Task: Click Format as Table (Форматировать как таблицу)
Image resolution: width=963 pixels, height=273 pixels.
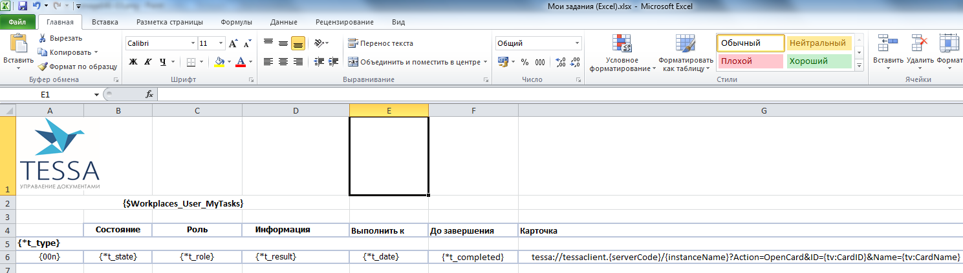Action: [x=685, y=54]
